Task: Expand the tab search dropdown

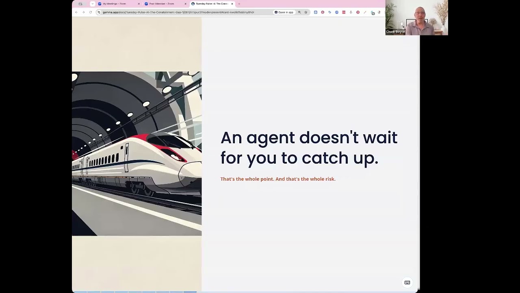Action: (x=92, y=4)
